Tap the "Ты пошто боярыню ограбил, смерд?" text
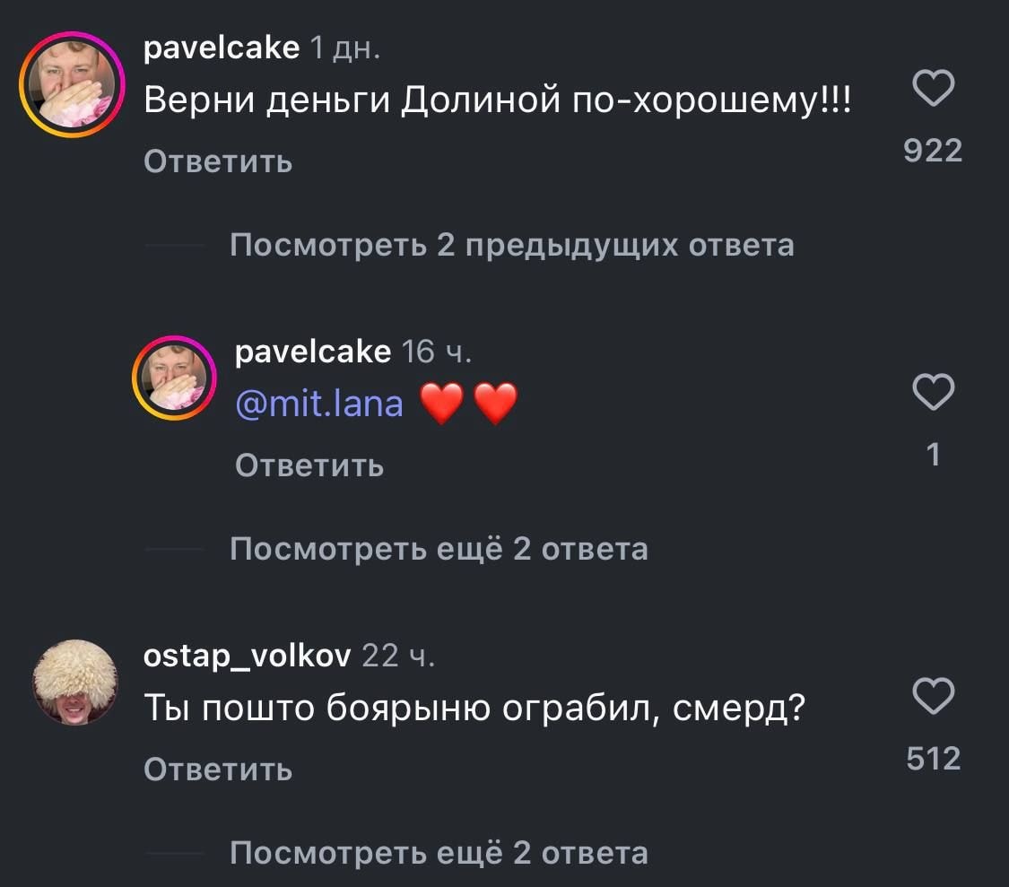The width and height of the screenshot is (1009, 887). pos(474,710)
